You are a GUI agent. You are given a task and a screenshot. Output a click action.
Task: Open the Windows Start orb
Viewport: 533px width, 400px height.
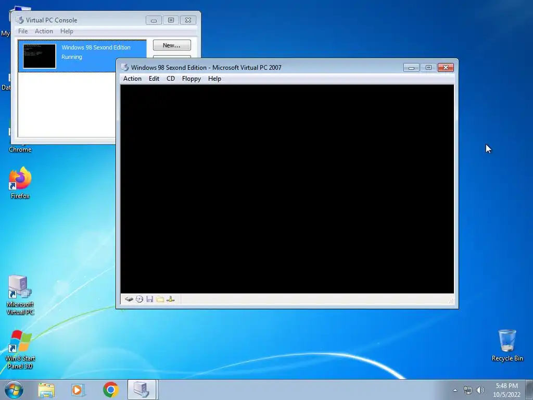tap(14, 390)
